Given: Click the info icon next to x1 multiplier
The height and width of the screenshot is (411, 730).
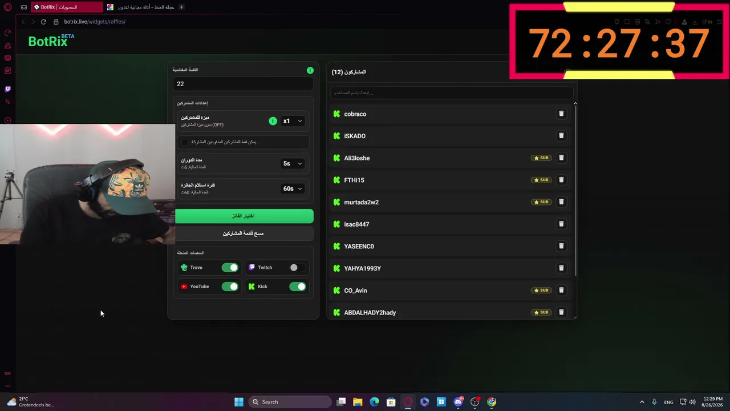Looking at the screenshot, I should [x=273, y=121].
